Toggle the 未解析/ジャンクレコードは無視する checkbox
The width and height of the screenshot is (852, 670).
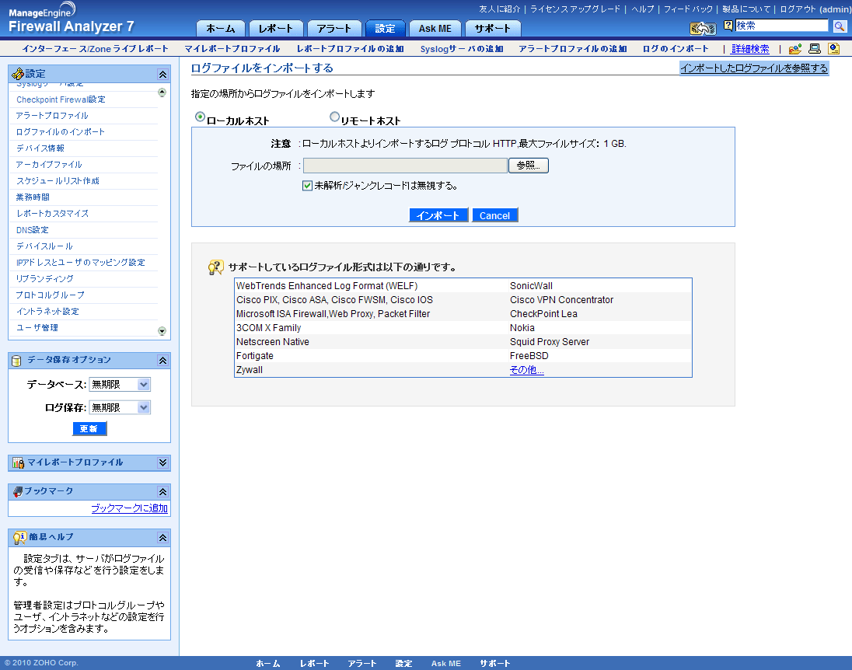[x=307, y=185]
